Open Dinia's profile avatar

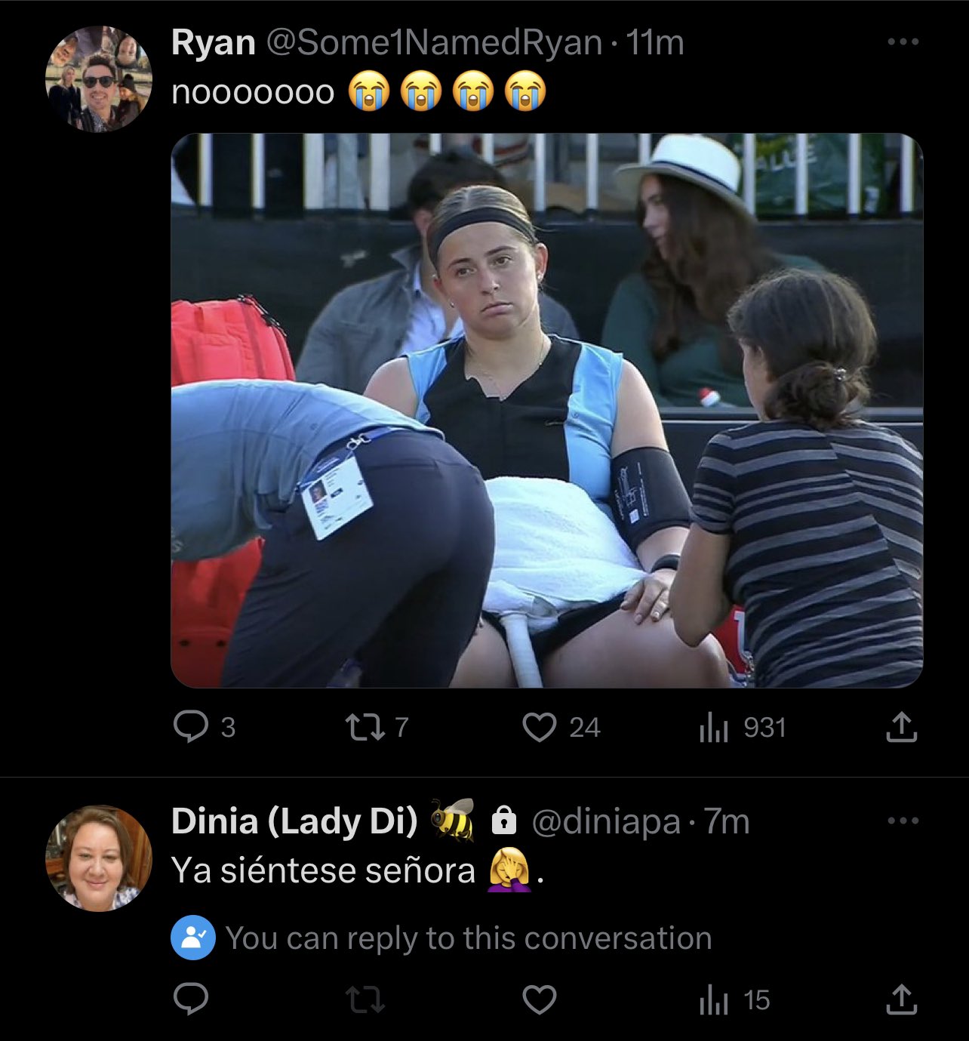pos(100,858)
